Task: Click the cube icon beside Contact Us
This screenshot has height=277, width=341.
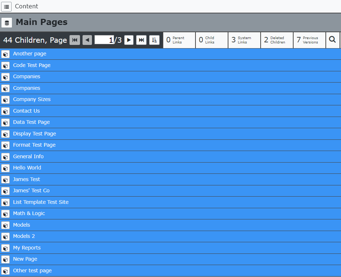Action: 5,112
